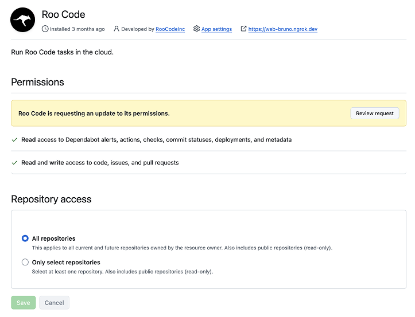Open App settings link
This screenshot has height=317, width=415.
216,29
